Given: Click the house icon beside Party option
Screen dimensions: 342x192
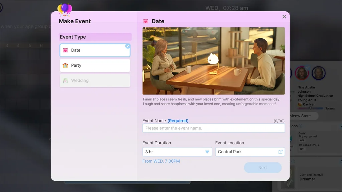Looking at the screenshot, I should (x=65, y=65).
